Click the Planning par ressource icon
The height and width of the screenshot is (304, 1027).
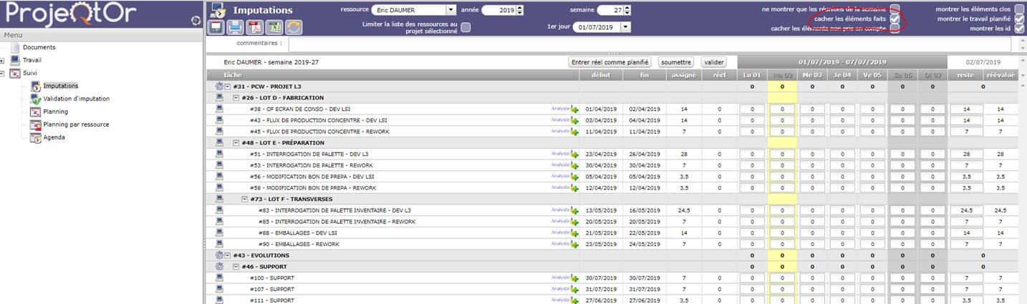[x=36, y=124]
